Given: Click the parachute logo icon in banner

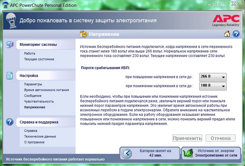Looking at the screenshot, I should (x=11, y=20).
